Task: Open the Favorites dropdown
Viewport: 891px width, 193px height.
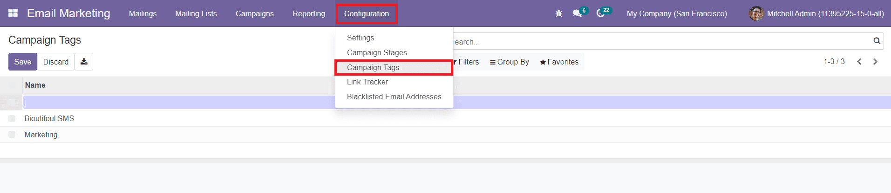Action: point(559,62)
